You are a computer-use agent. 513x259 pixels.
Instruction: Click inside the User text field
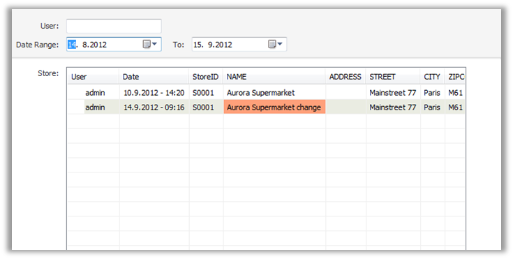point(114,27)
